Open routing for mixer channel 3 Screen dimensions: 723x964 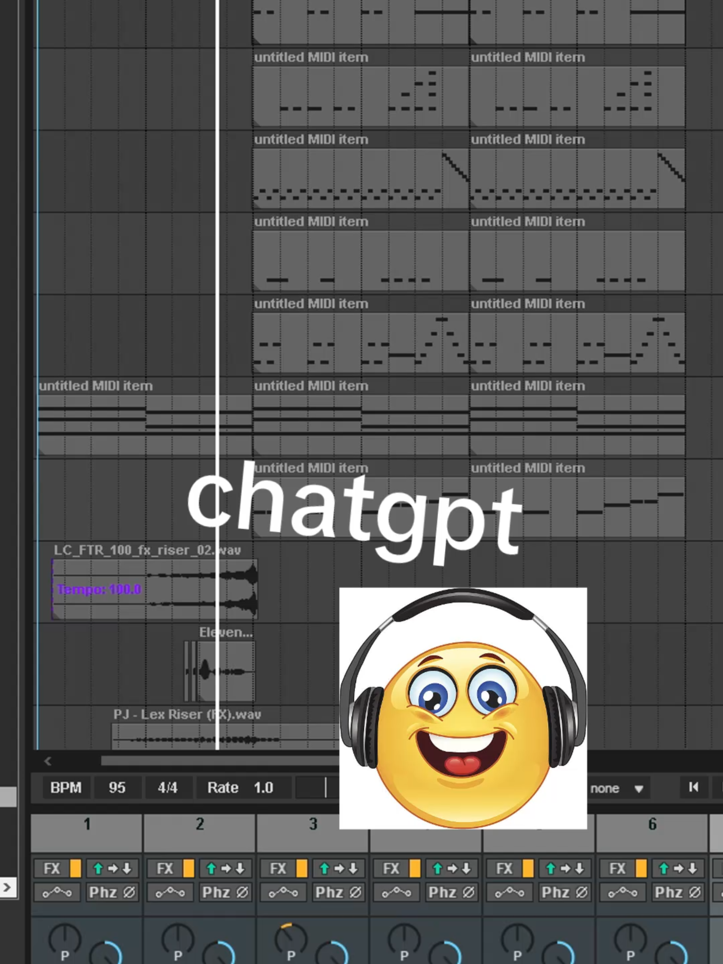[x=339, y=869]
